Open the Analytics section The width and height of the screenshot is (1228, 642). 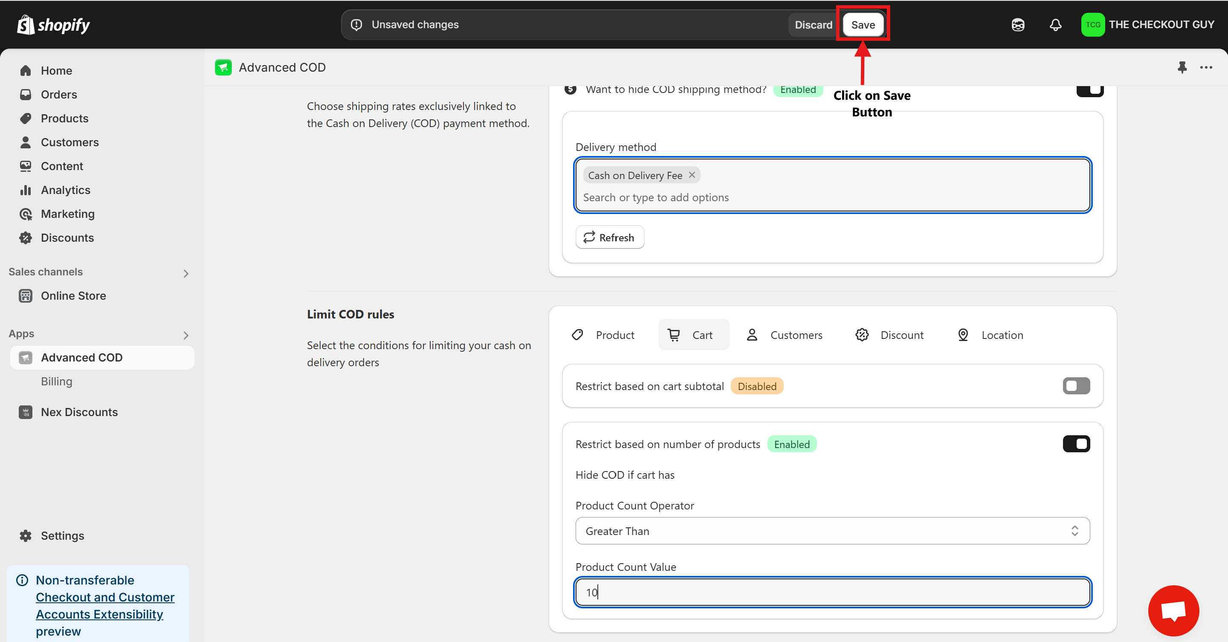click(65, 190)
